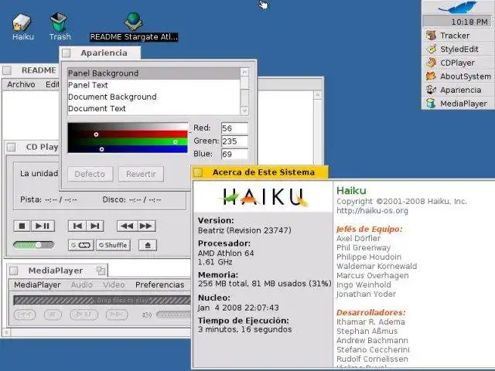Eject the disc in CD Player

(x=148, y=245)
